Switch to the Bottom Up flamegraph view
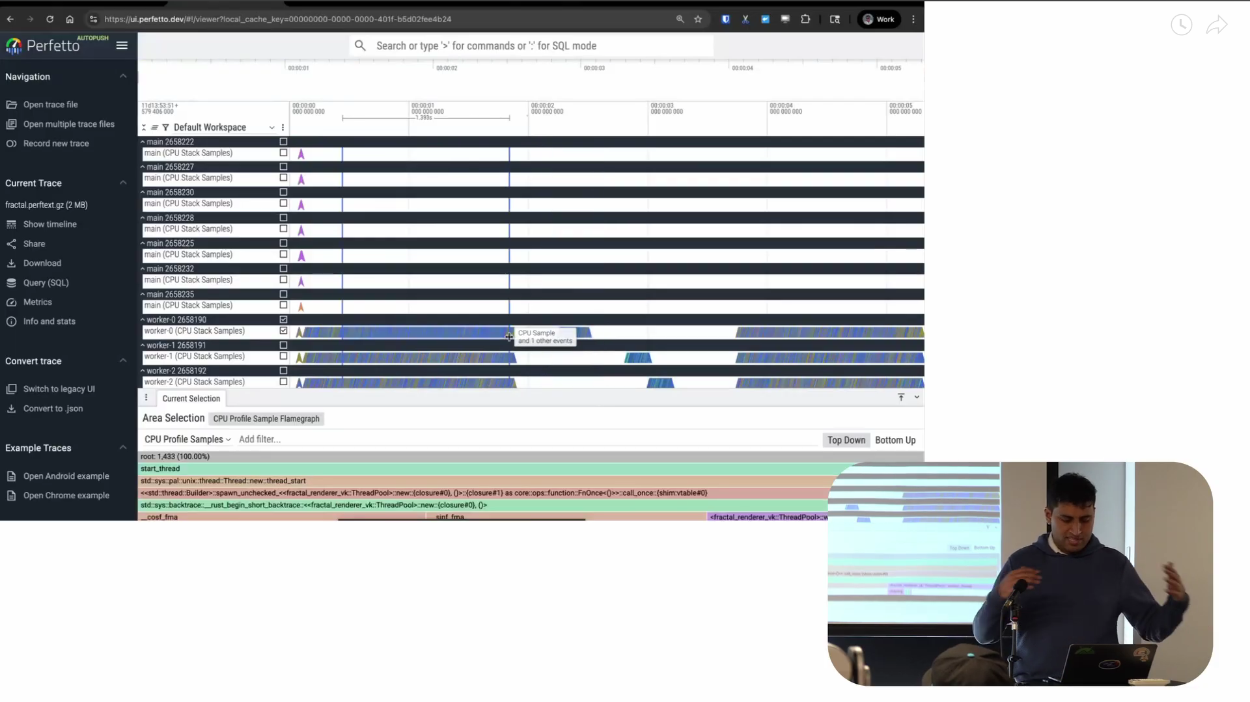 tap(895, 440)
